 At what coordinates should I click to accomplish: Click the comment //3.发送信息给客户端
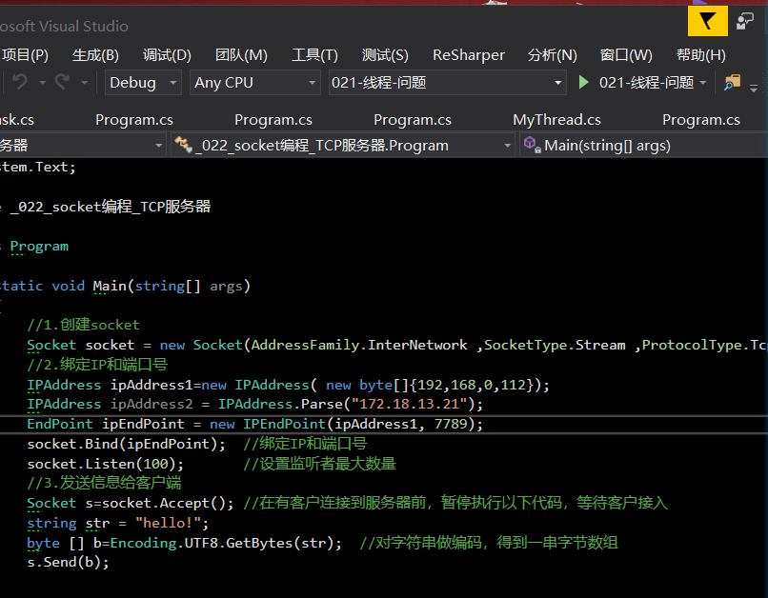104,483
